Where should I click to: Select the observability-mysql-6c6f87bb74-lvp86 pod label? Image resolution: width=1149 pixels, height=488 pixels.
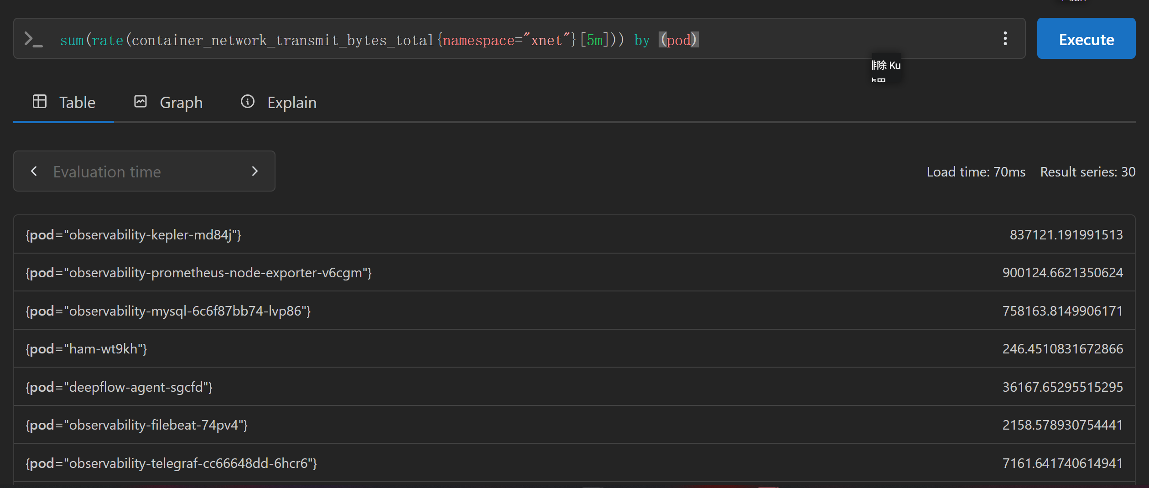point(168,311)
